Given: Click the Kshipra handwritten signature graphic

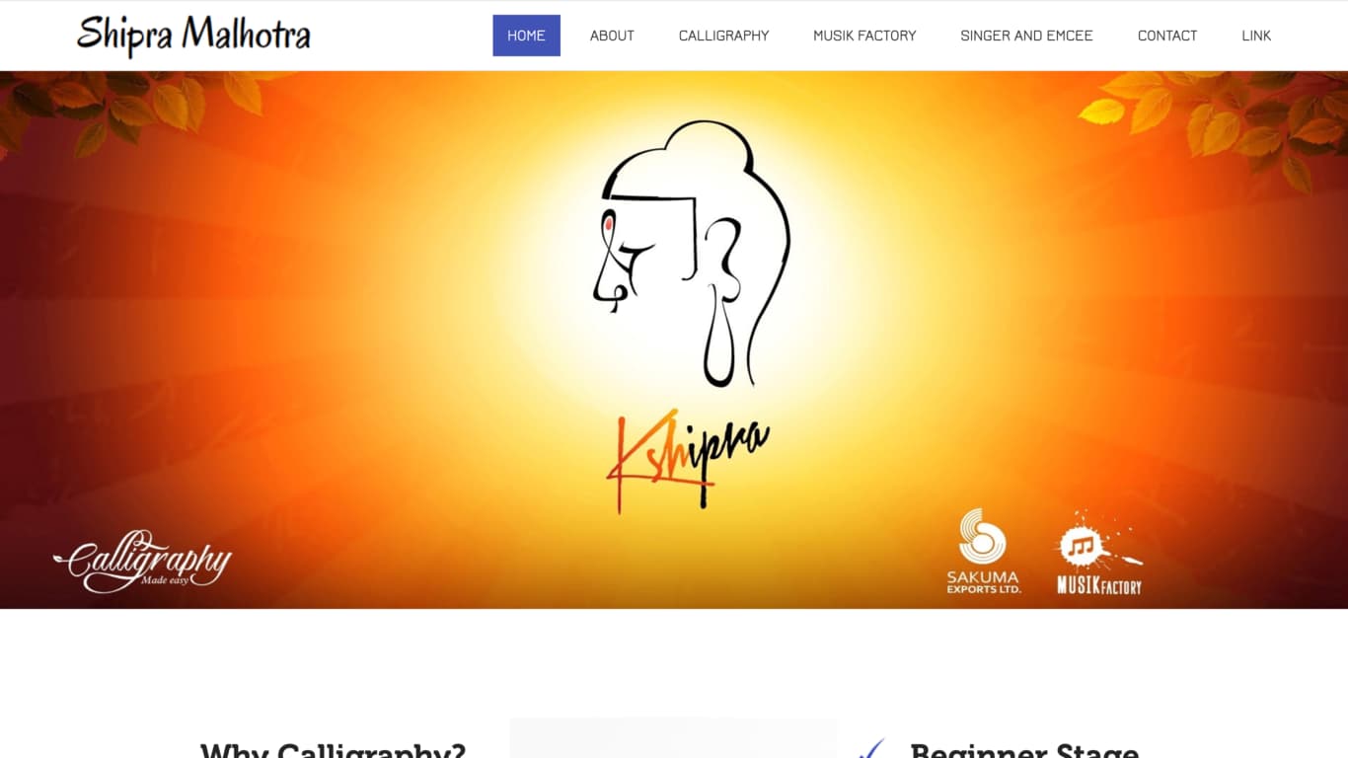Looking at the screenshot, I should pyautogui.click(x=687, y=460).
